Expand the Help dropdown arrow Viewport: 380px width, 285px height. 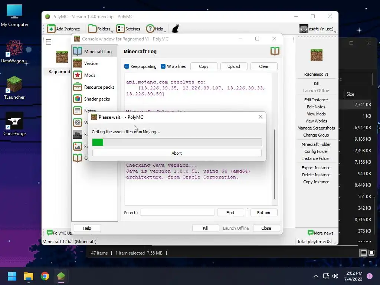pyautogui.click(x=165, y=32)
